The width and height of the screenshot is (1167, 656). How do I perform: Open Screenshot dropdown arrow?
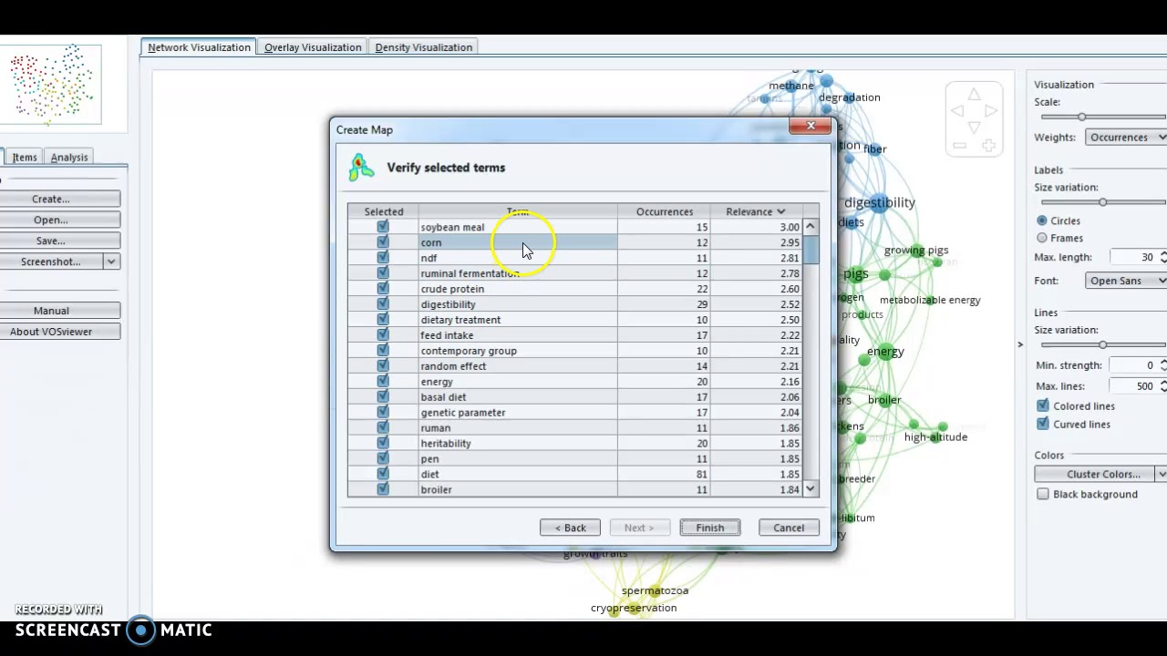[x=111, y=261]
